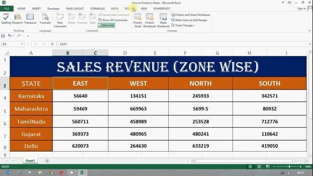Add a New Comment
The height and width of the screenshot is (176, 313).
(60, 20)
